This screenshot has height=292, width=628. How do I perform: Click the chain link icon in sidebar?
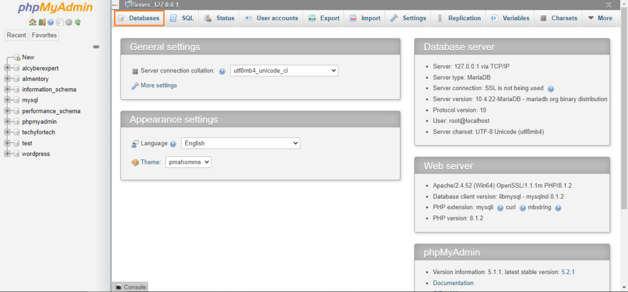tap(96, 47)
